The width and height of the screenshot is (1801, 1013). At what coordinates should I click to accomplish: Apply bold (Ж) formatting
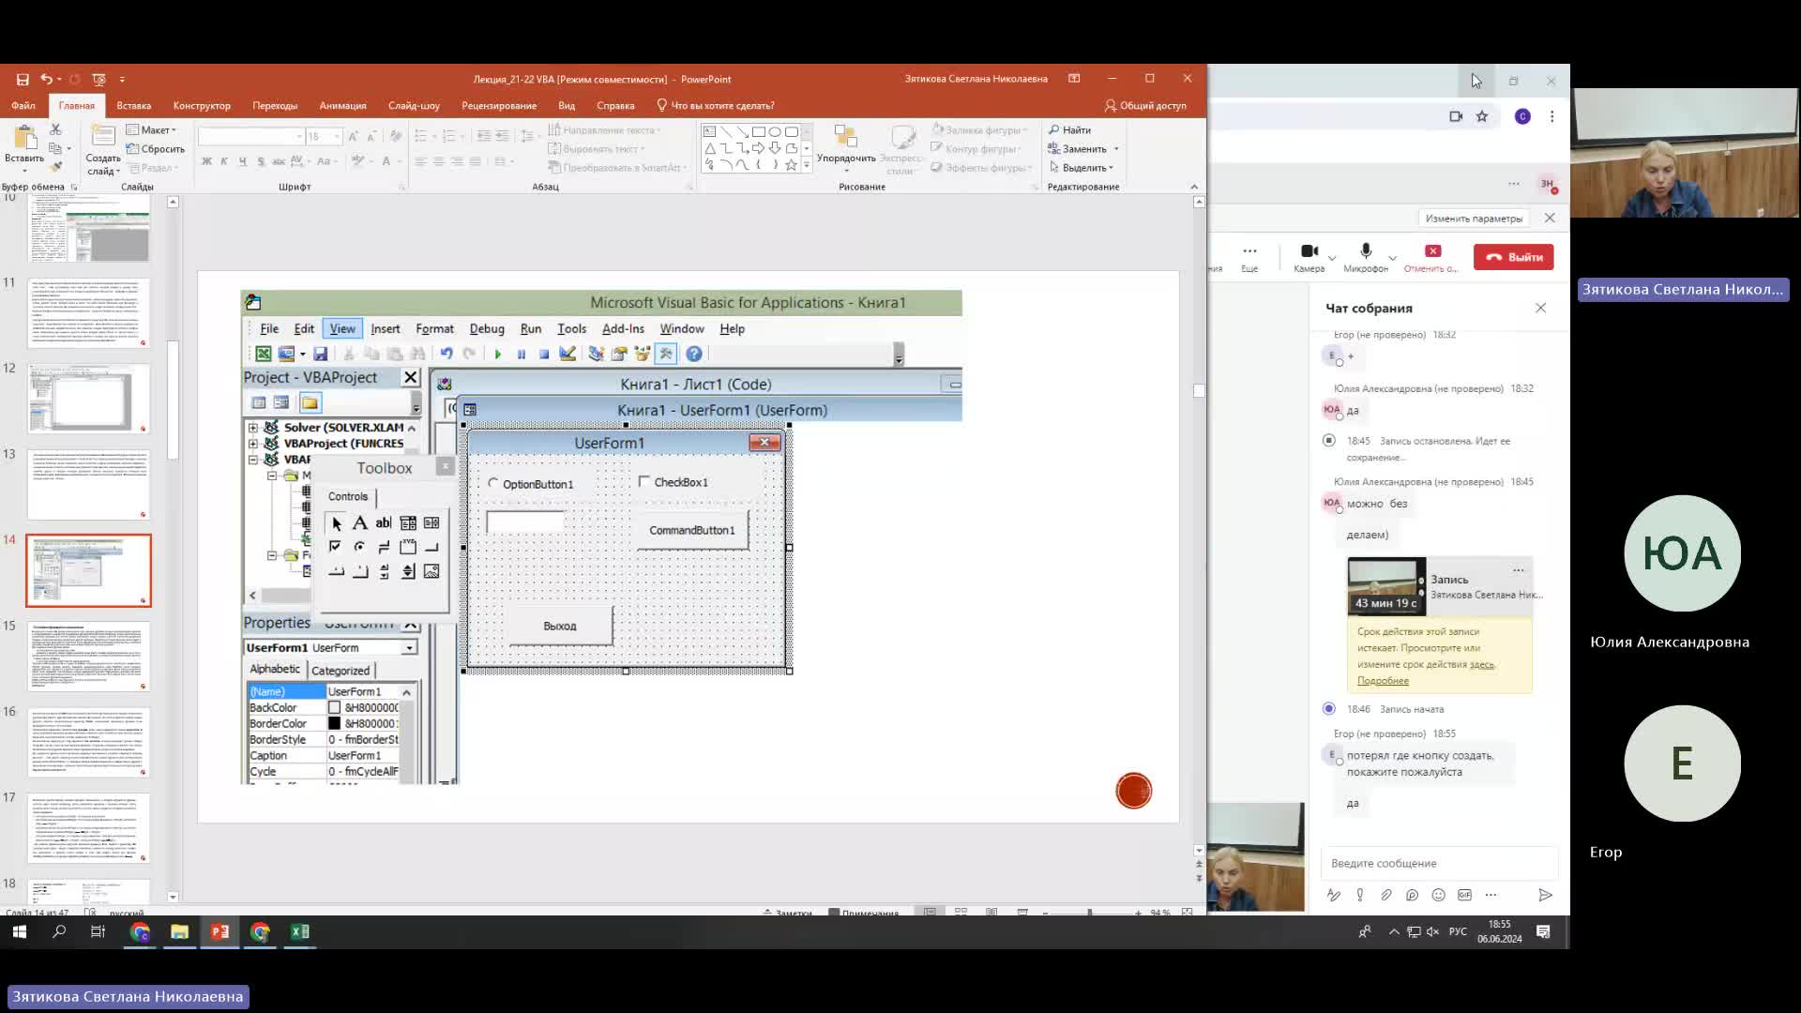[206, 161]
